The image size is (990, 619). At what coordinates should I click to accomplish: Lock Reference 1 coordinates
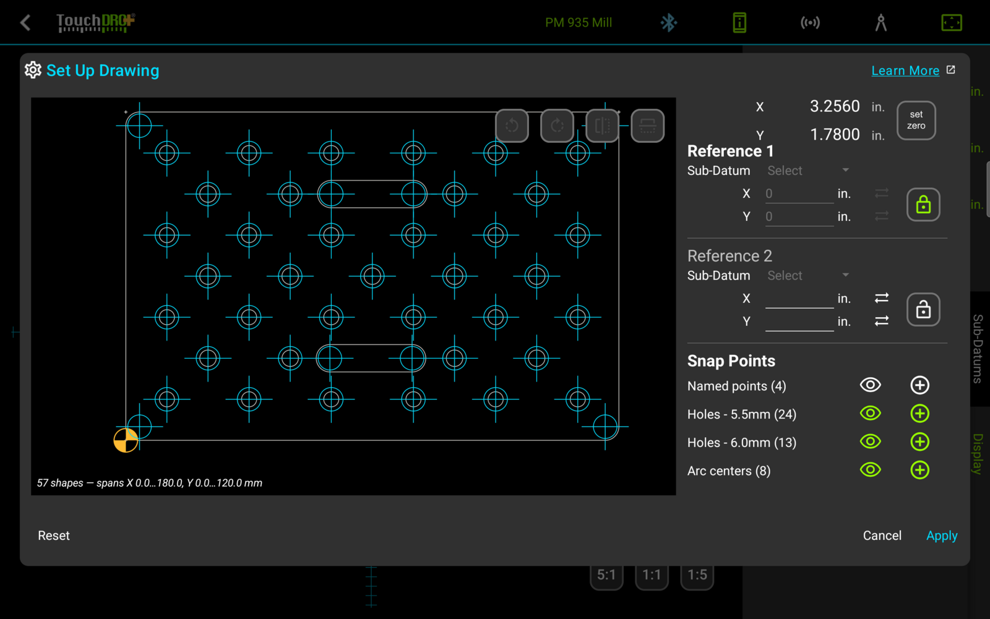point(923,205)
